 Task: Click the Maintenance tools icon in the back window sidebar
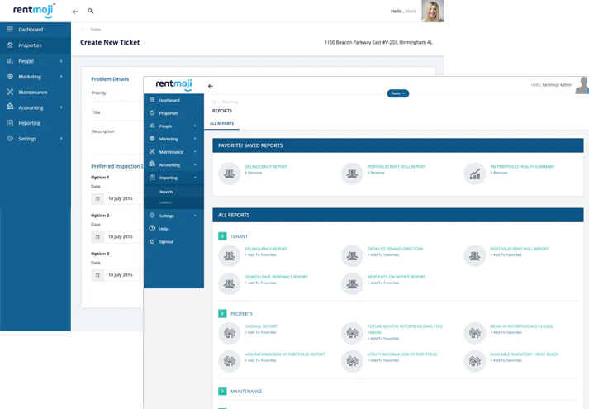[10, 92]
